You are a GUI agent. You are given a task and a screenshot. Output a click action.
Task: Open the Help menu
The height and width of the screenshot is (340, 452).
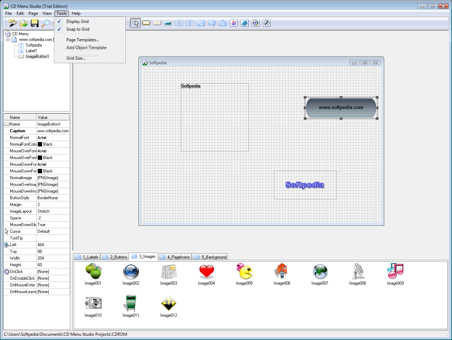pyautogui.click(x=76, y=13)
